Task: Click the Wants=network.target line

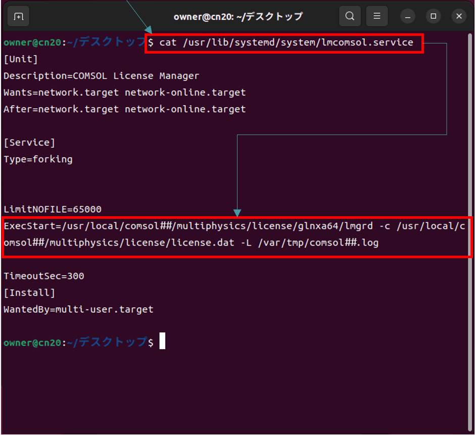Action: (124, 93)
